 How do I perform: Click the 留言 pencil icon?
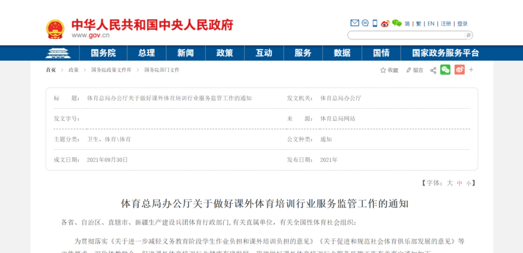pos(409,70)
